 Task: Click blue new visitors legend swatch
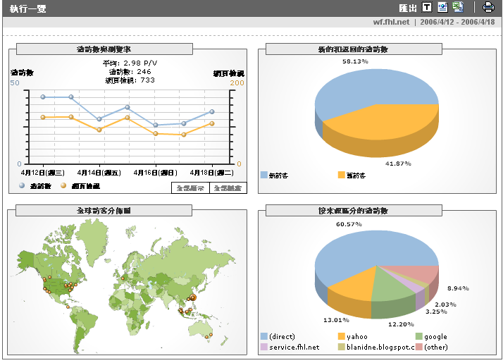(x=264, y=175)
